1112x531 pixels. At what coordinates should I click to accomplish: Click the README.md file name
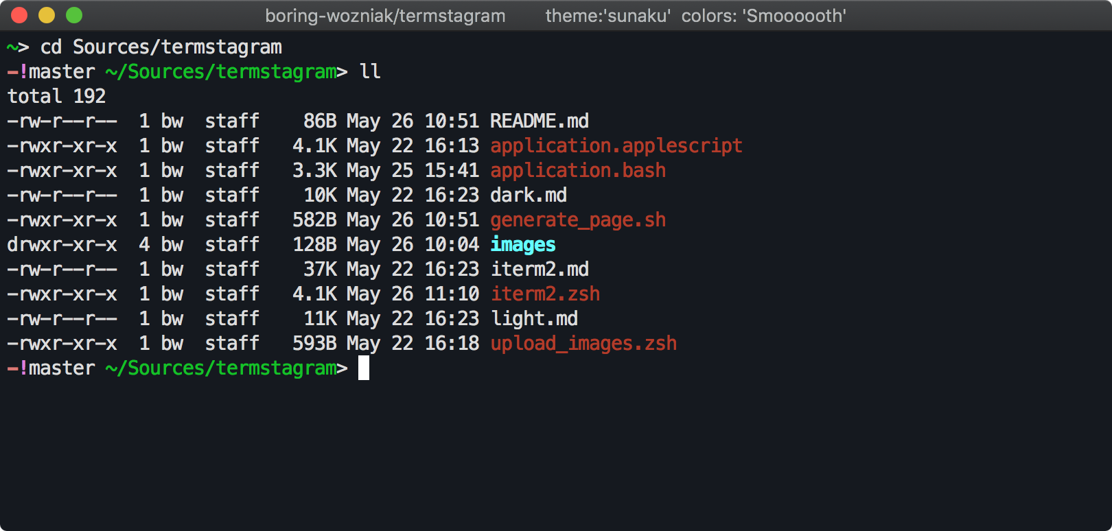[539, 121]
